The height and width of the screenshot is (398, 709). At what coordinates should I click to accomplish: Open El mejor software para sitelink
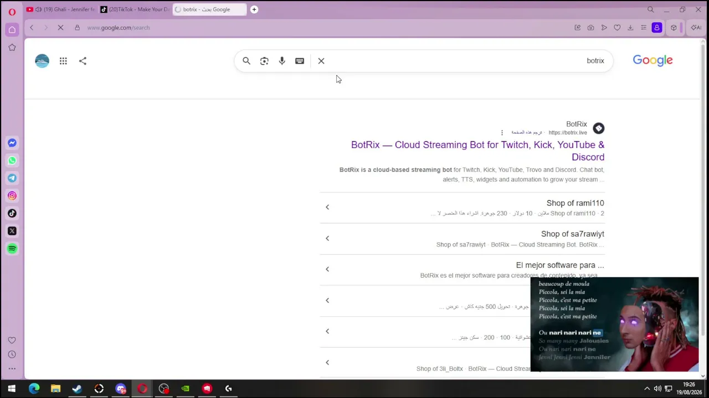click(x=560, y=265)
